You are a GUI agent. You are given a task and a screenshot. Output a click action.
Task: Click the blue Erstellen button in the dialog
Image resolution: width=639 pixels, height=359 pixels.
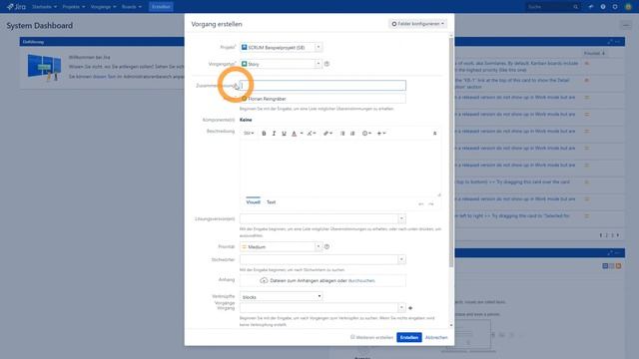(409, 337)
